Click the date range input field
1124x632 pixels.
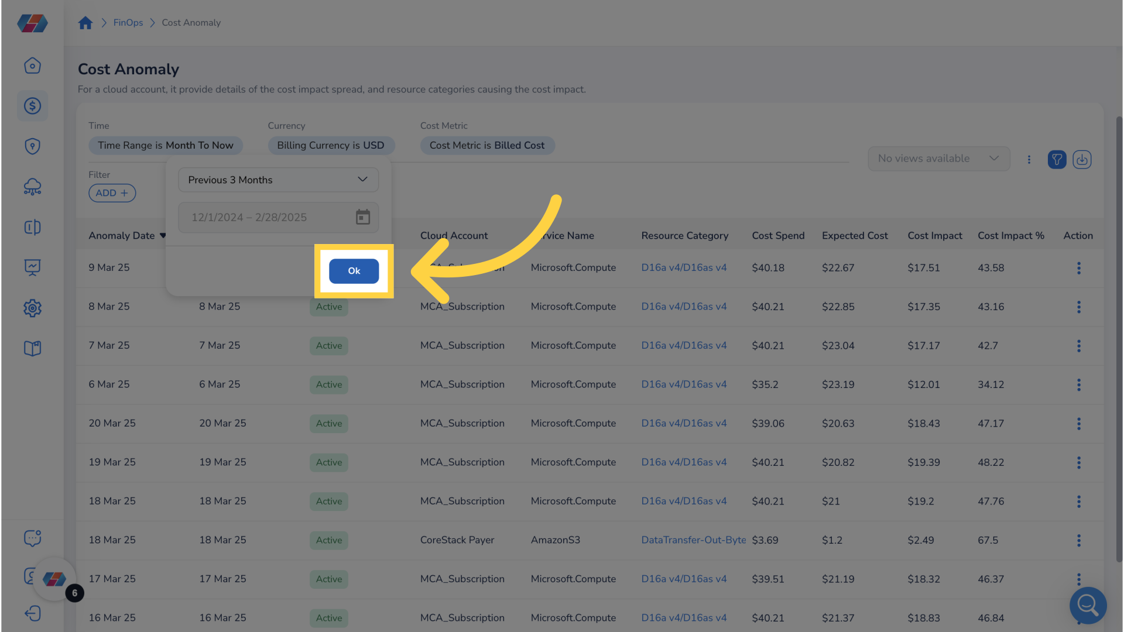point(278,217)
